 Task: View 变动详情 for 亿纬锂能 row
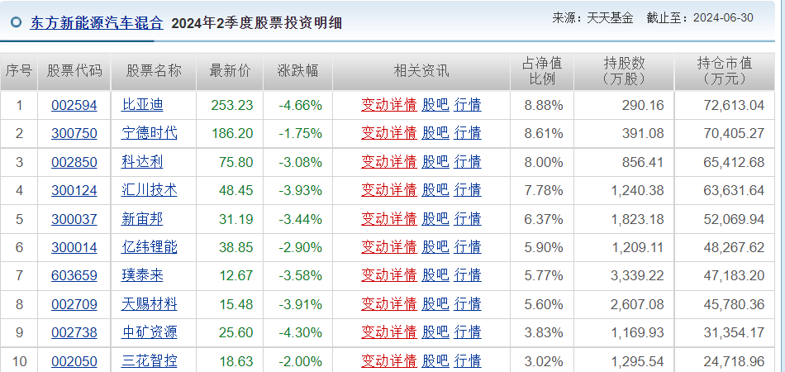(388, 247)
